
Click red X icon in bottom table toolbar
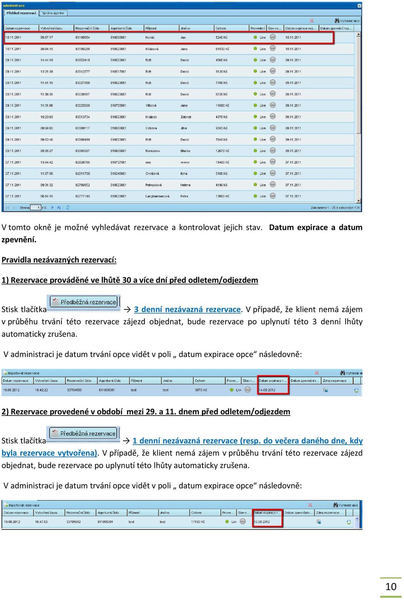click(x=310, y=505)
